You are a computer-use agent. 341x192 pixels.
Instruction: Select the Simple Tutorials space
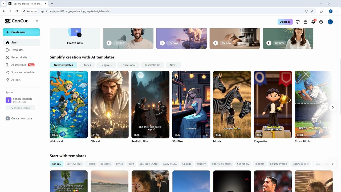pos(20,100)
